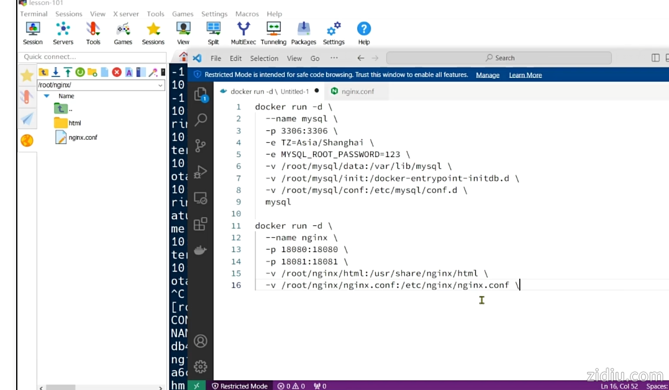
Task: Open the Source Control view in VS Code
Action: point(200,146)
